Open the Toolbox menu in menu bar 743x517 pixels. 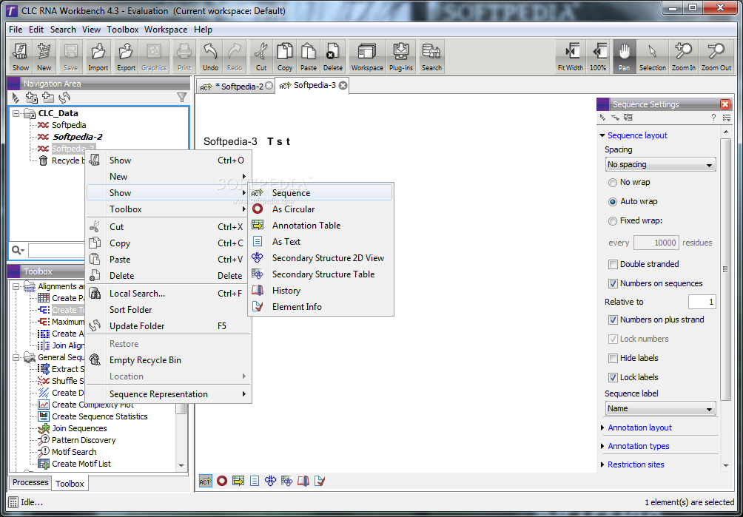click(x=122, y=30)
